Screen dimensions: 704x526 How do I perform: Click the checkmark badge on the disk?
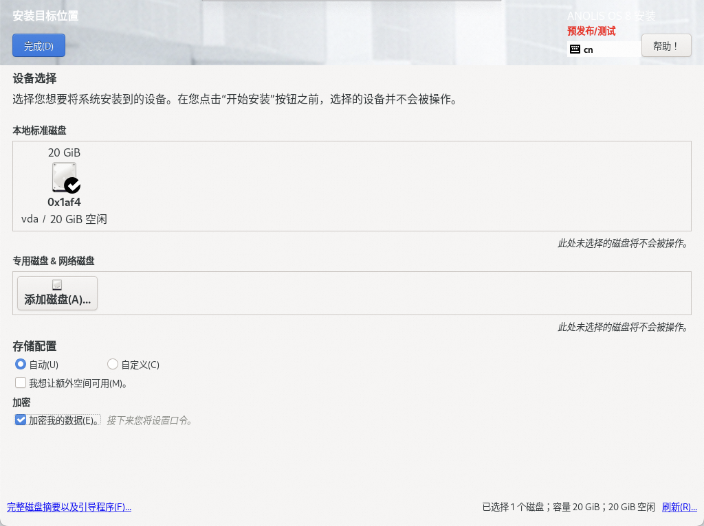pos(72,185)
